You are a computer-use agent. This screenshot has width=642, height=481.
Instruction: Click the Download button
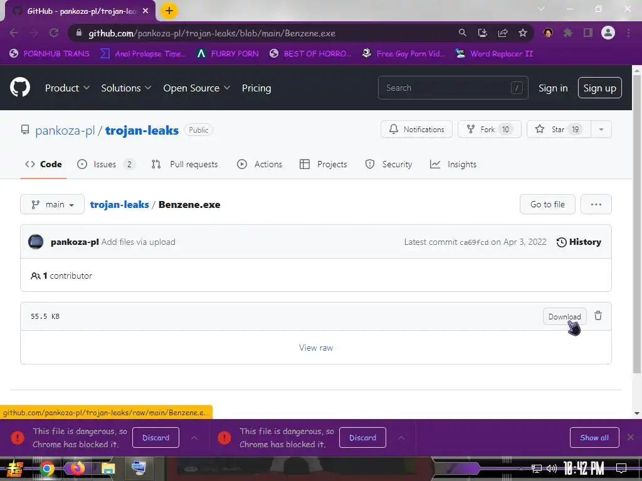coord(565,316)
